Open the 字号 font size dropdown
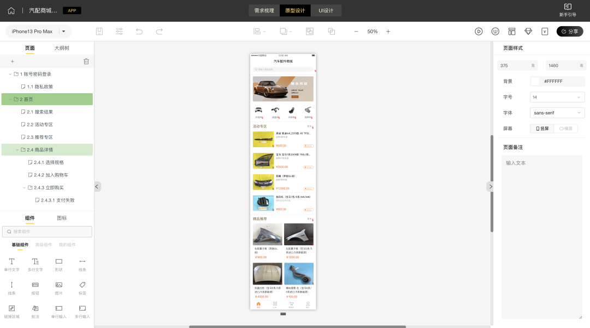 557,97
